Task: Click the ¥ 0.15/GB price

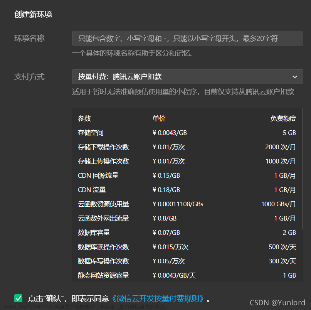Action: pyautogui.click(x=166, y=176)
